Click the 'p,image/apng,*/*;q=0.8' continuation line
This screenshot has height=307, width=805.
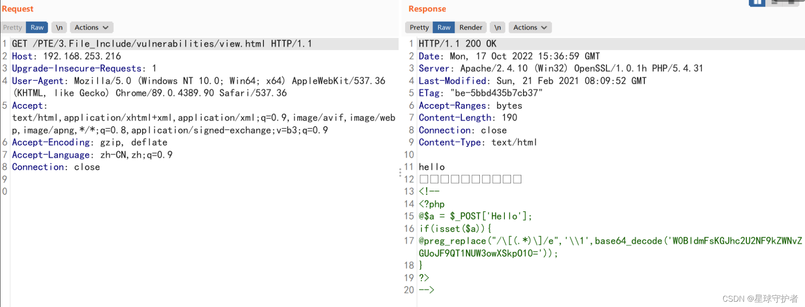click(170, 130)
